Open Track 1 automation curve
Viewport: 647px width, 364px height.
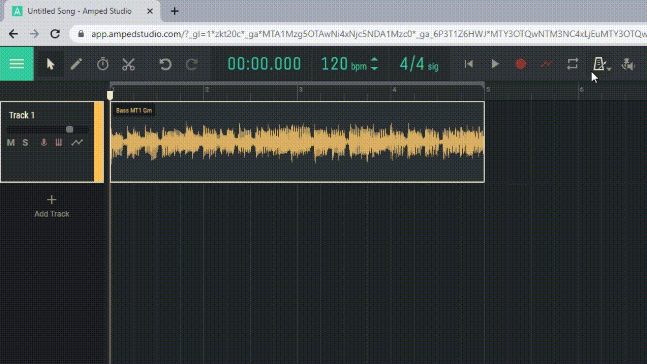[77, 143]
